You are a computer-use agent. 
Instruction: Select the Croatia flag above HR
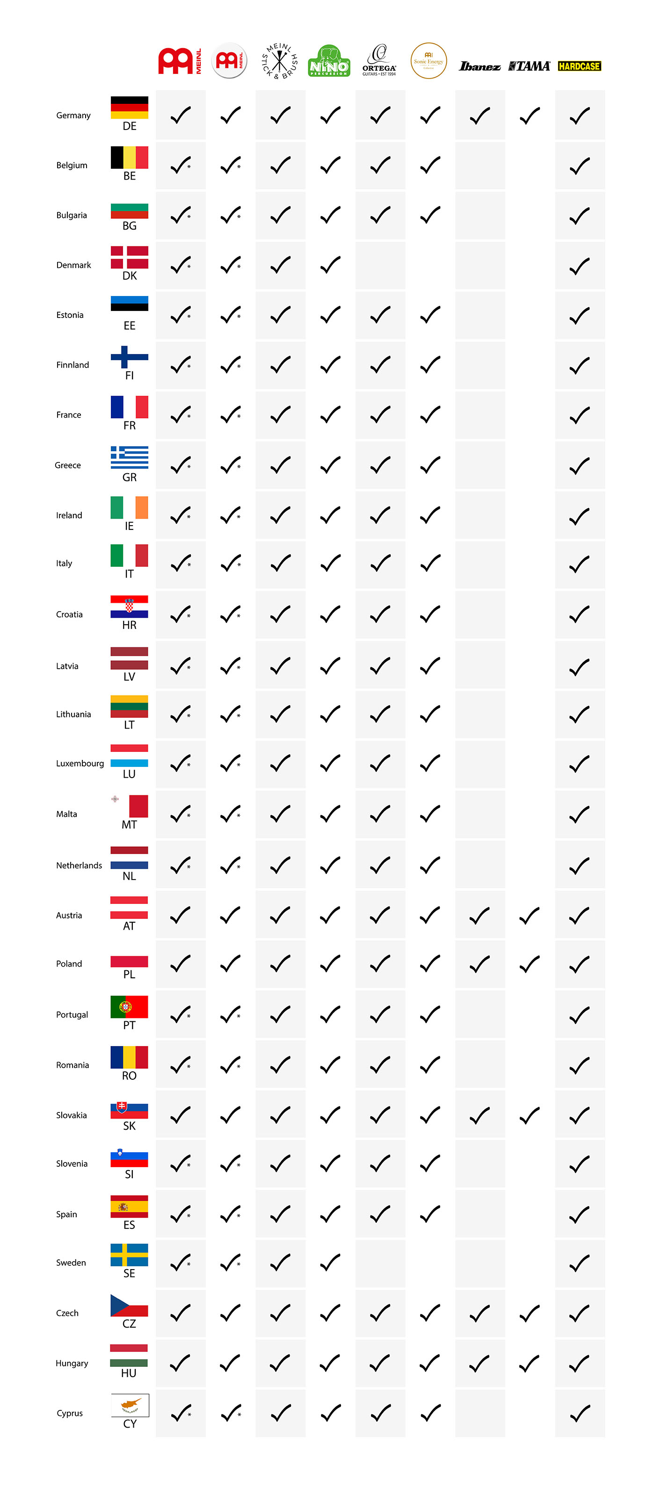pos(130,607)
